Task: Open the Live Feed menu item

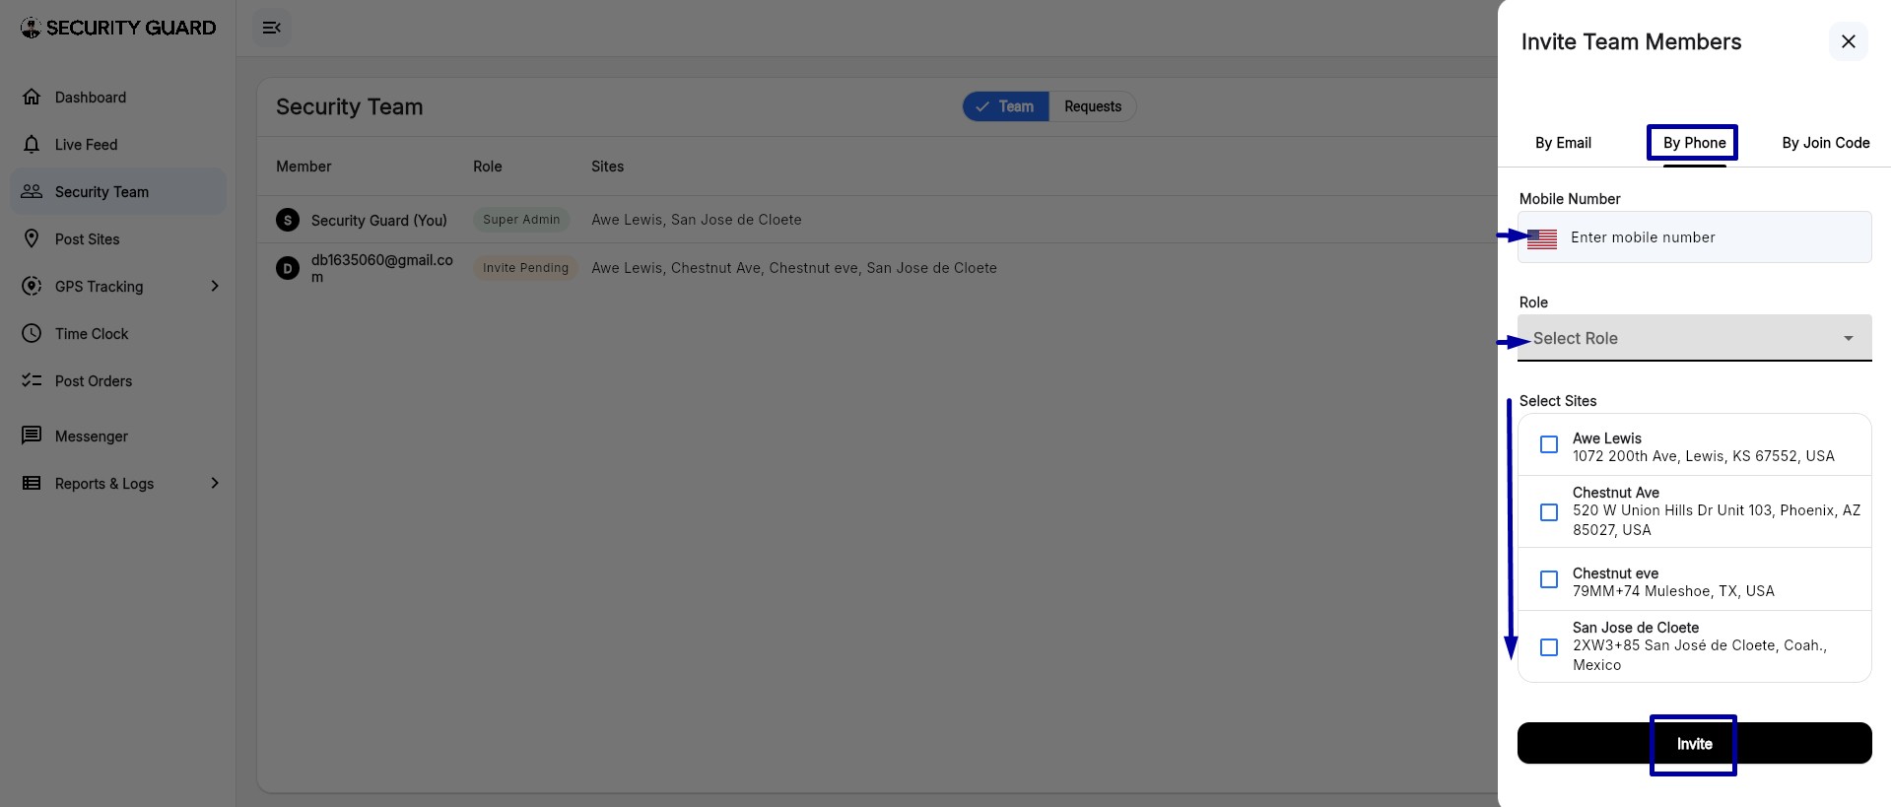Action: pos(118,144)
